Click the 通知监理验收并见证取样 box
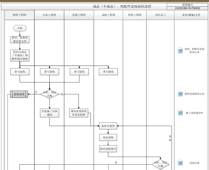The height and width of the screenshot is (170, 209). click(x=79, y=113)
